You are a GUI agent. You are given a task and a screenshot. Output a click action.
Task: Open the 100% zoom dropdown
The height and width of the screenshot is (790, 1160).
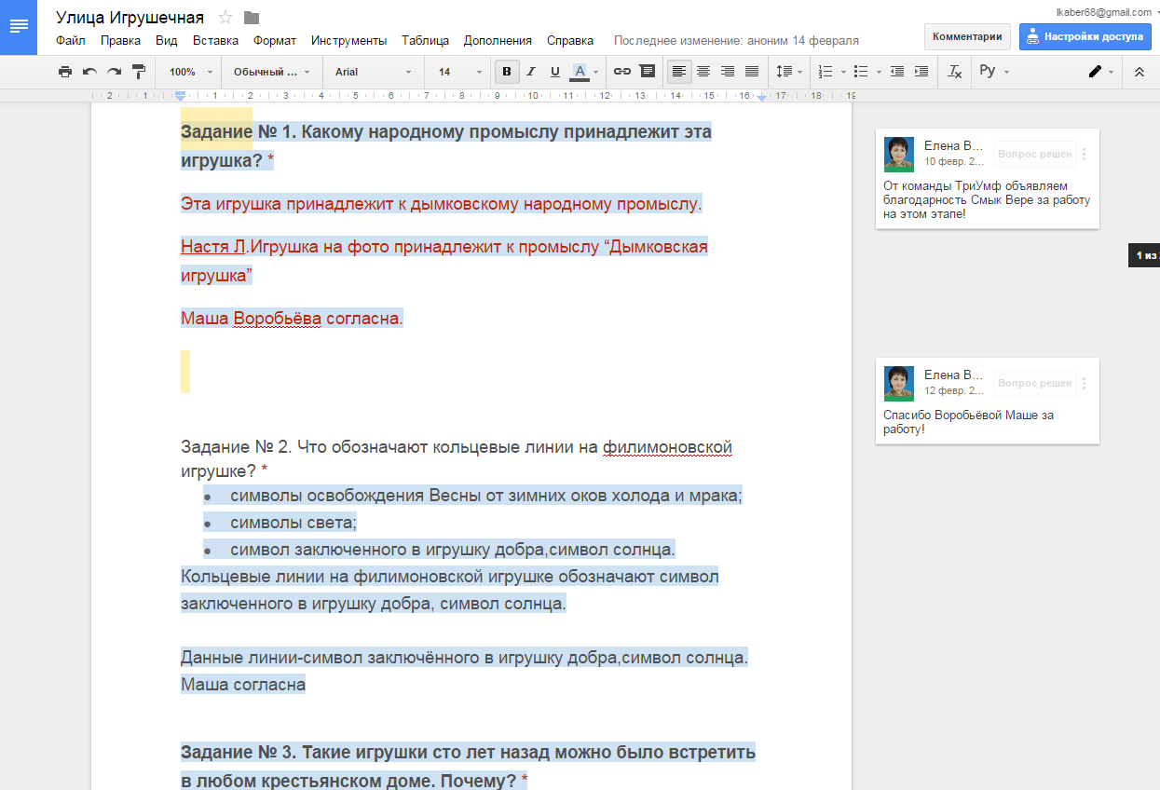(x=190, y=72)
